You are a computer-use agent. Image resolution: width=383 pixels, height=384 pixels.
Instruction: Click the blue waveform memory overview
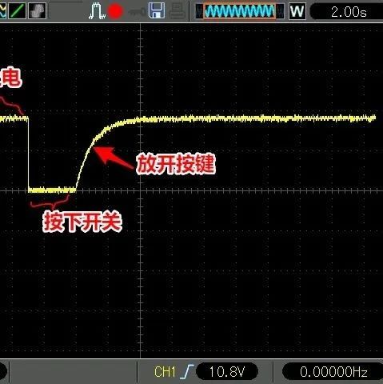239,11
